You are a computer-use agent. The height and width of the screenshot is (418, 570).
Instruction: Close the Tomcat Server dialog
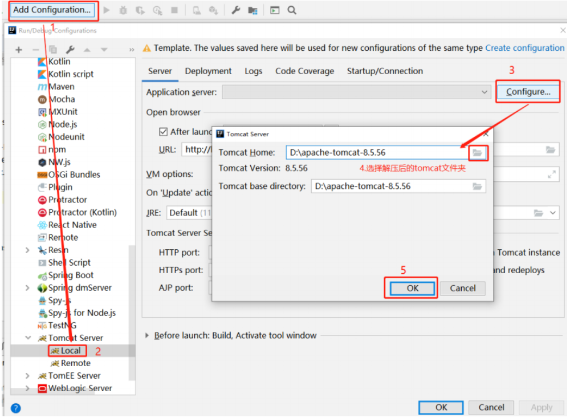[x=486, y=134]
